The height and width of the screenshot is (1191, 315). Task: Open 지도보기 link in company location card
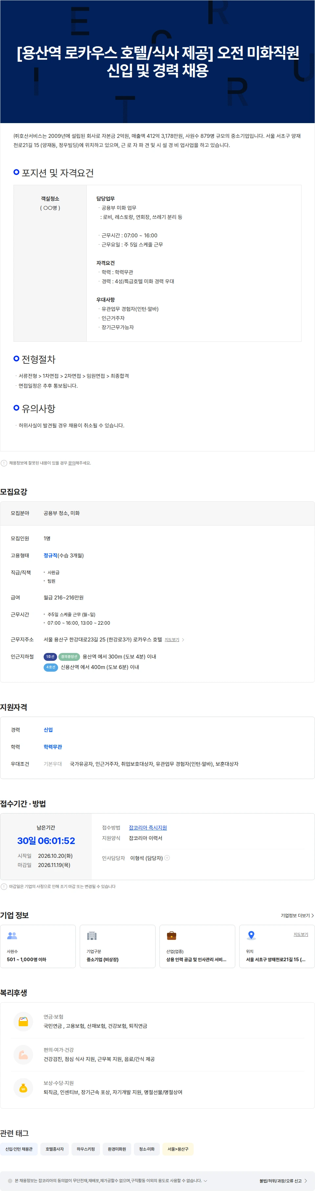(x=301, y=934)
